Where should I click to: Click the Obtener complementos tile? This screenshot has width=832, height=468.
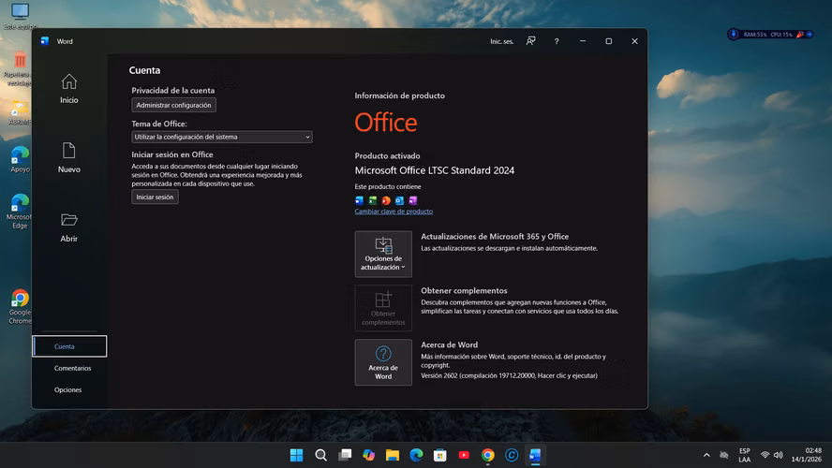(x=383, y=308)
